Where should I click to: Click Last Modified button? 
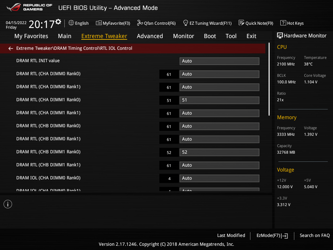[231, 235]
